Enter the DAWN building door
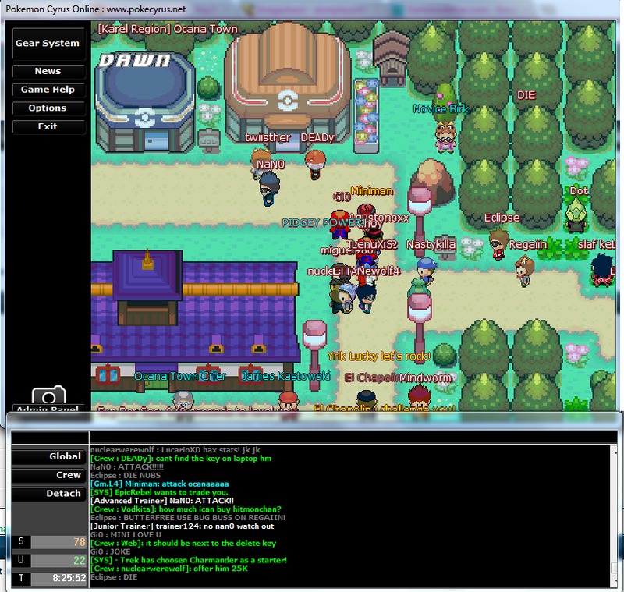 coord(157,141)
